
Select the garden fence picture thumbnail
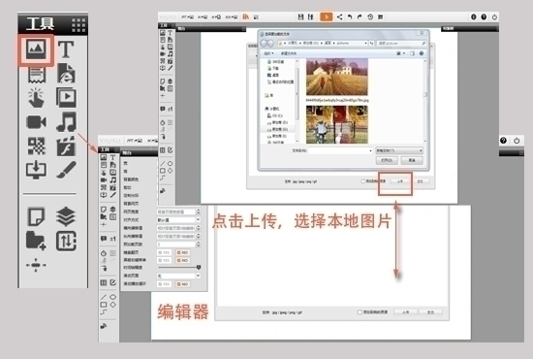tap(337, 124)
